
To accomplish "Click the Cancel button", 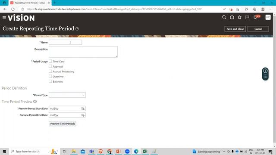I will 258,29.
